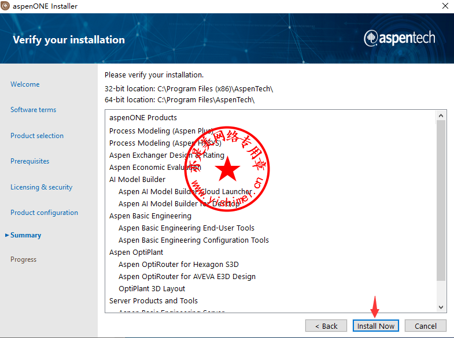The height and width of the screenshot is (338, 454).
Task: Close the aspenONE Installer window
Action: pyautogui.click(x=445, y=6)
